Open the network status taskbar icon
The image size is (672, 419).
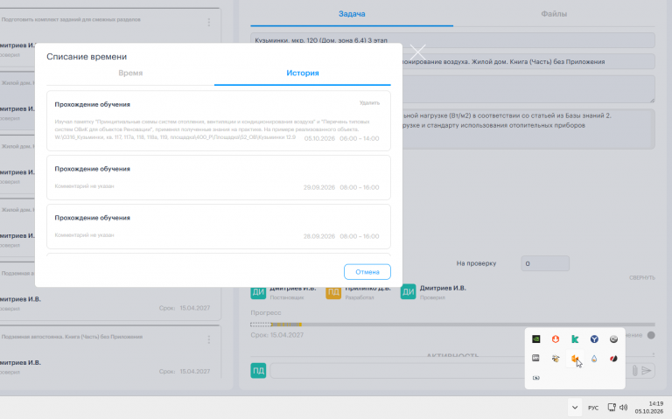tap(612, 408)
